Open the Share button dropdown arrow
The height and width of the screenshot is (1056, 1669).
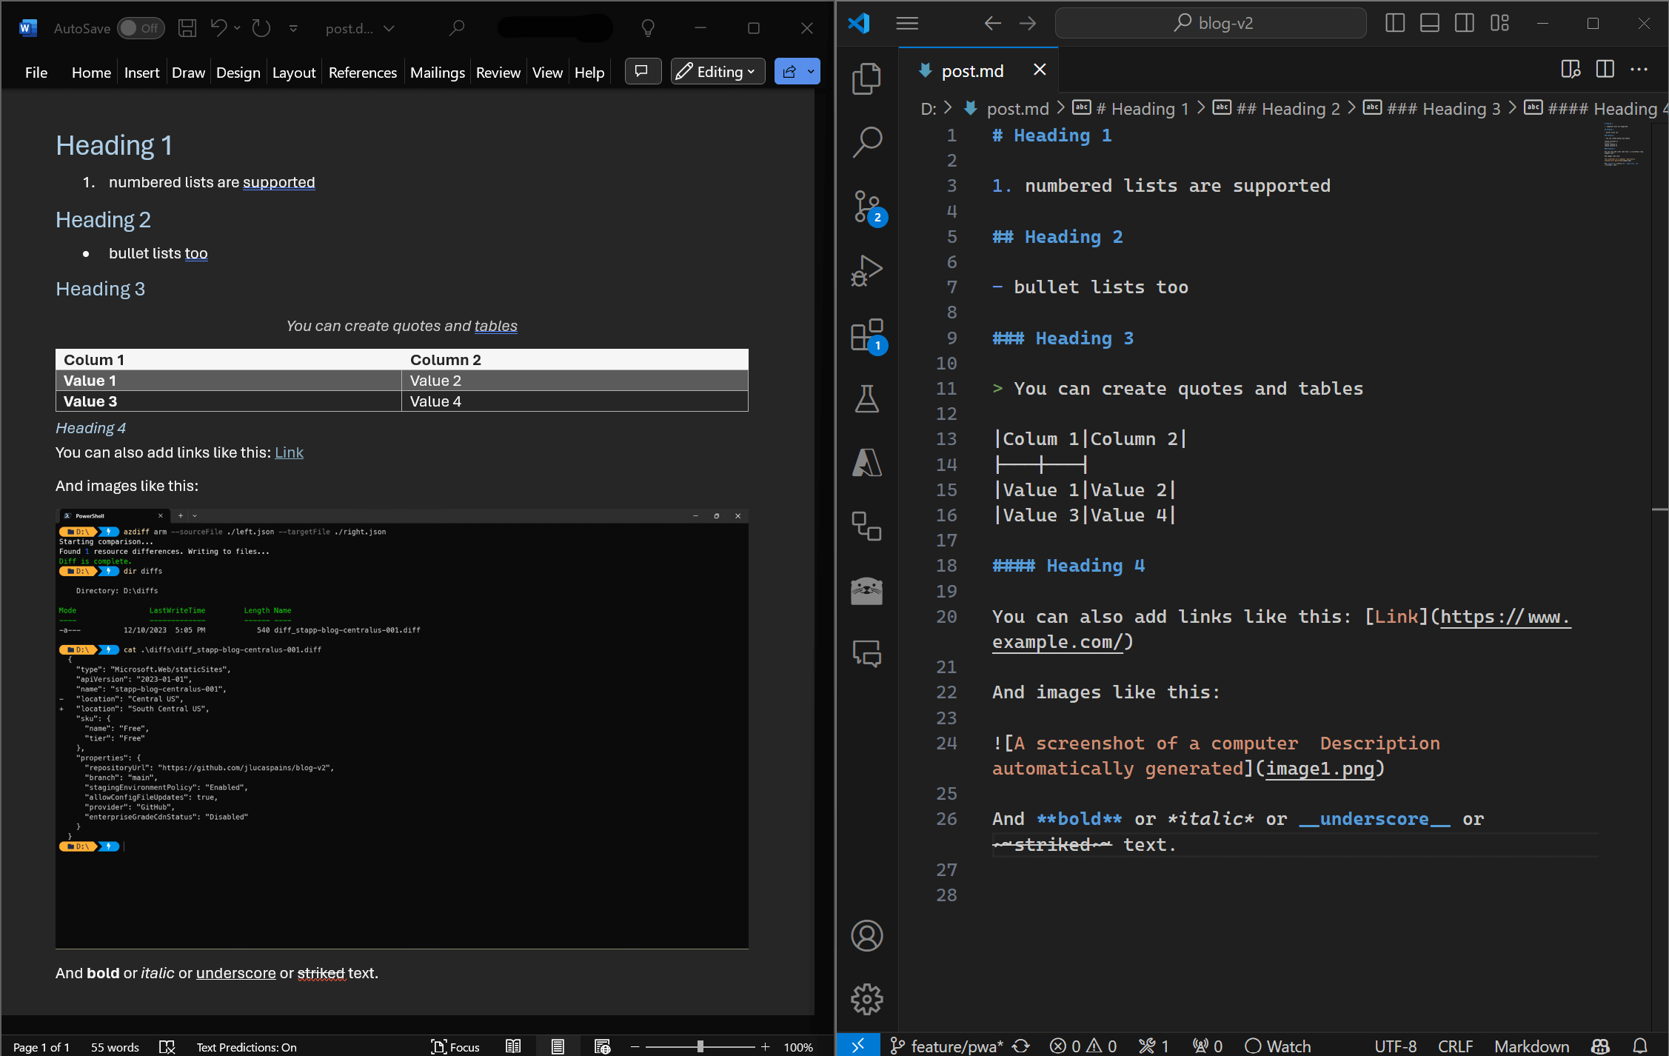[x=812, y=72]
